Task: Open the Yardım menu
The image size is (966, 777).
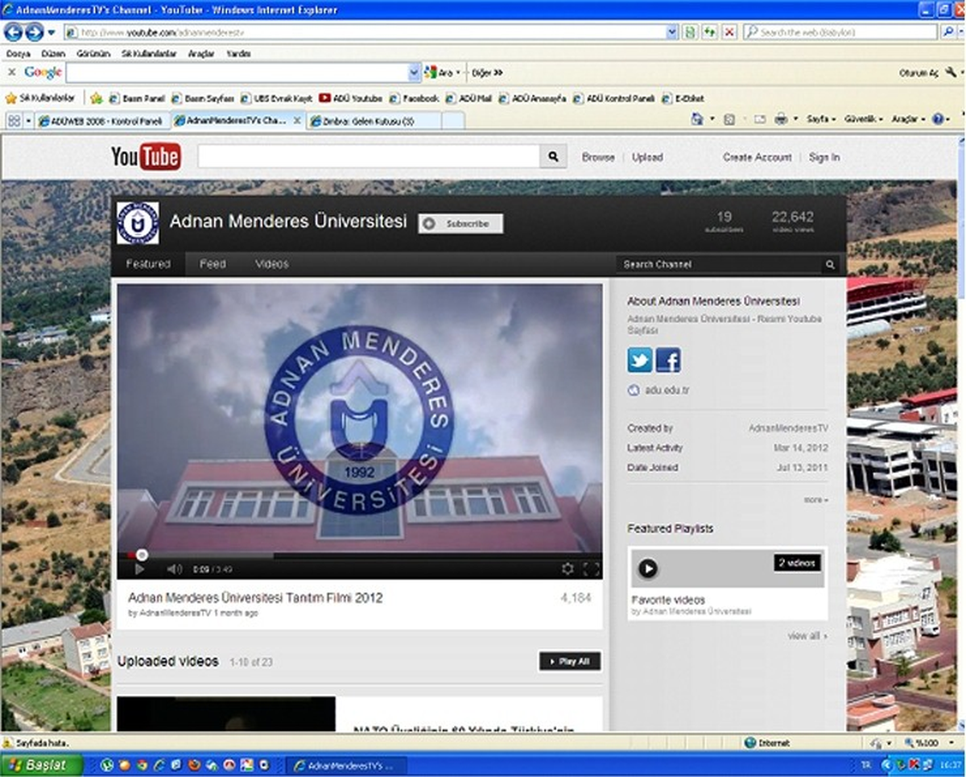Action: (x=238, y=53)
